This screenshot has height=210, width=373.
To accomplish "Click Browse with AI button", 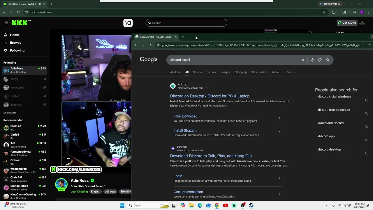I will coord(330,4).
